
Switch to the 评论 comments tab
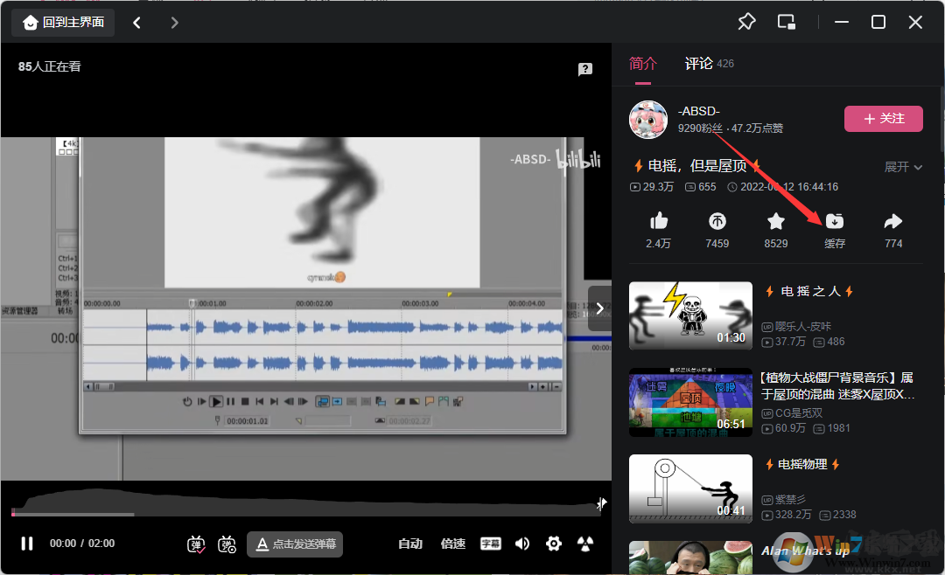699,64
